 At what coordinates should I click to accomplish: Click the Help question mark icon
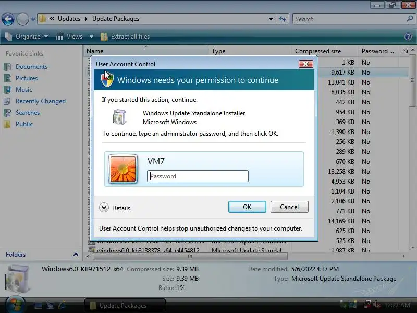pos(408,37)
